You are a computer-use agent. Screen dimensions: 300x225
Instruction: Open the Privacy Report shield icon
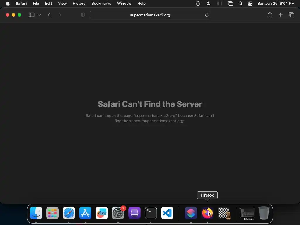tap(83, 15)
